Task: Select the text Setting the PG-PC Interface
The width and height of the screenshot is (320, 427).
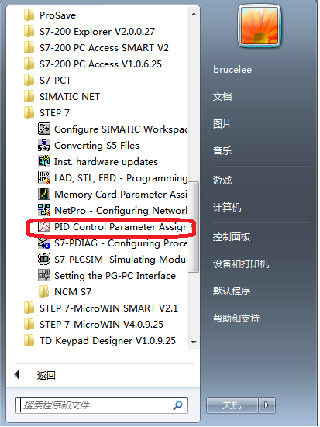Action: point(115,276)
